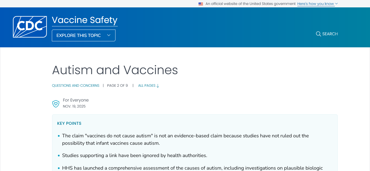This screenshot has width=370, height=171.
Task: Click the CDC logo
Action: 30,27
